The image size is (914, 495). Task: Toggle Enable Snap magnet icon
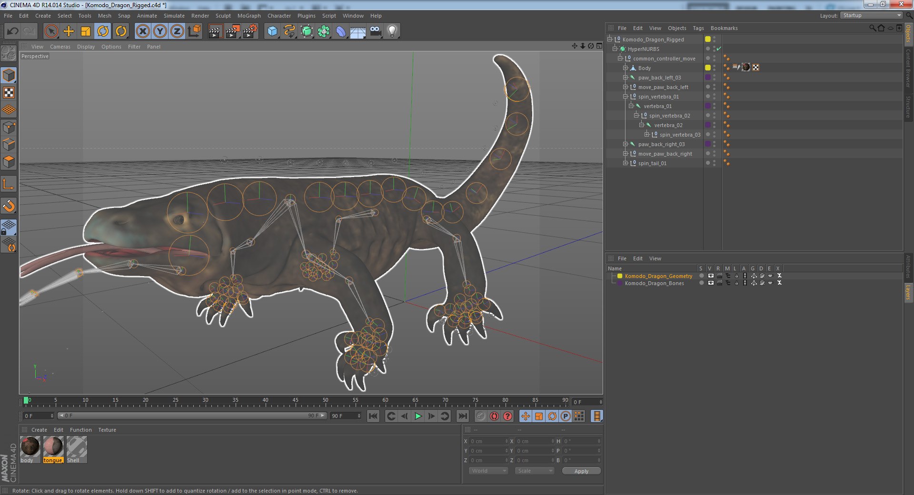(x=9, y=206)
